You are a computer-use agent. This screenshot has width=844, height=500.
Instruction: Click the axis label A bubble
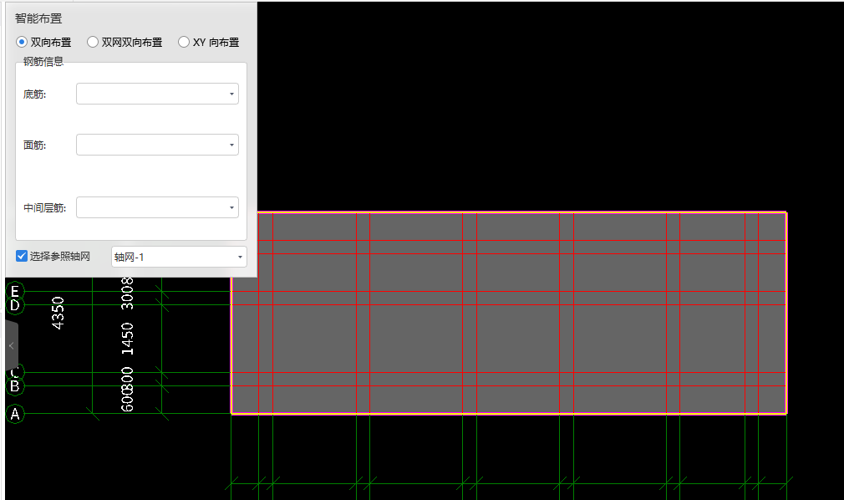(x=14, y=414)
